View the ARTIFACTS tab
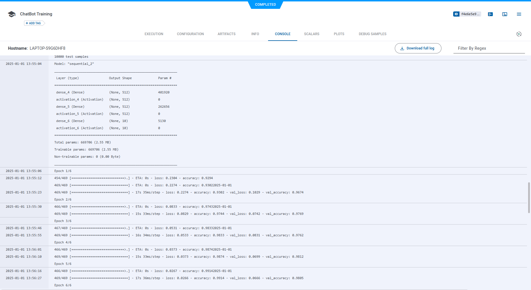This screenshot has height=290, width=531. (226, 34)
